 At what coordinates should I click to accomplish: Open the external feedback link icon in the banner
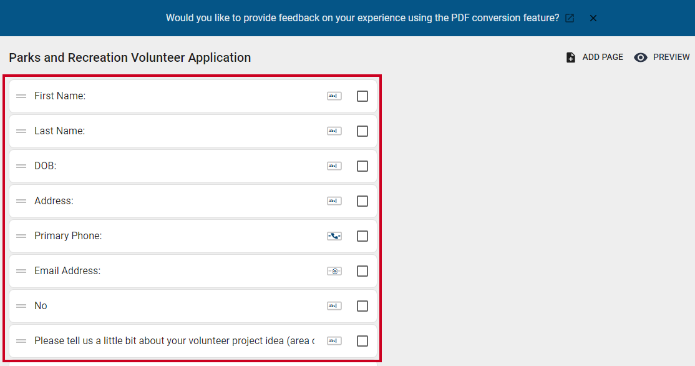pos(570,18)
